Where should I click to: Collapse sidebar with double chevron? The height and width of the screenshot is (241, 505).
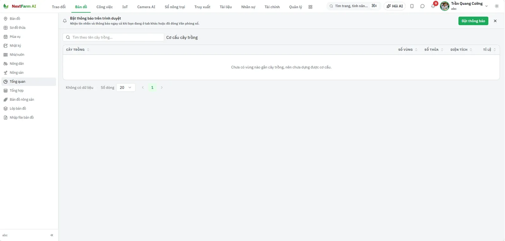[x=52, y=235]
